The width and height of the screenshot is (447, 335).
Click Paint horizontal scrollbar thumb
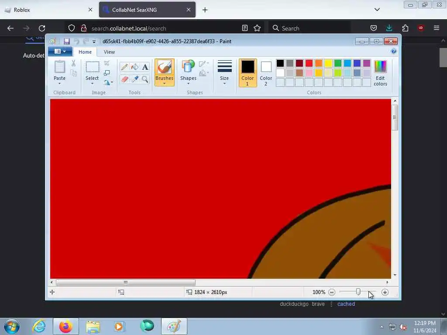tap(126, 282)
